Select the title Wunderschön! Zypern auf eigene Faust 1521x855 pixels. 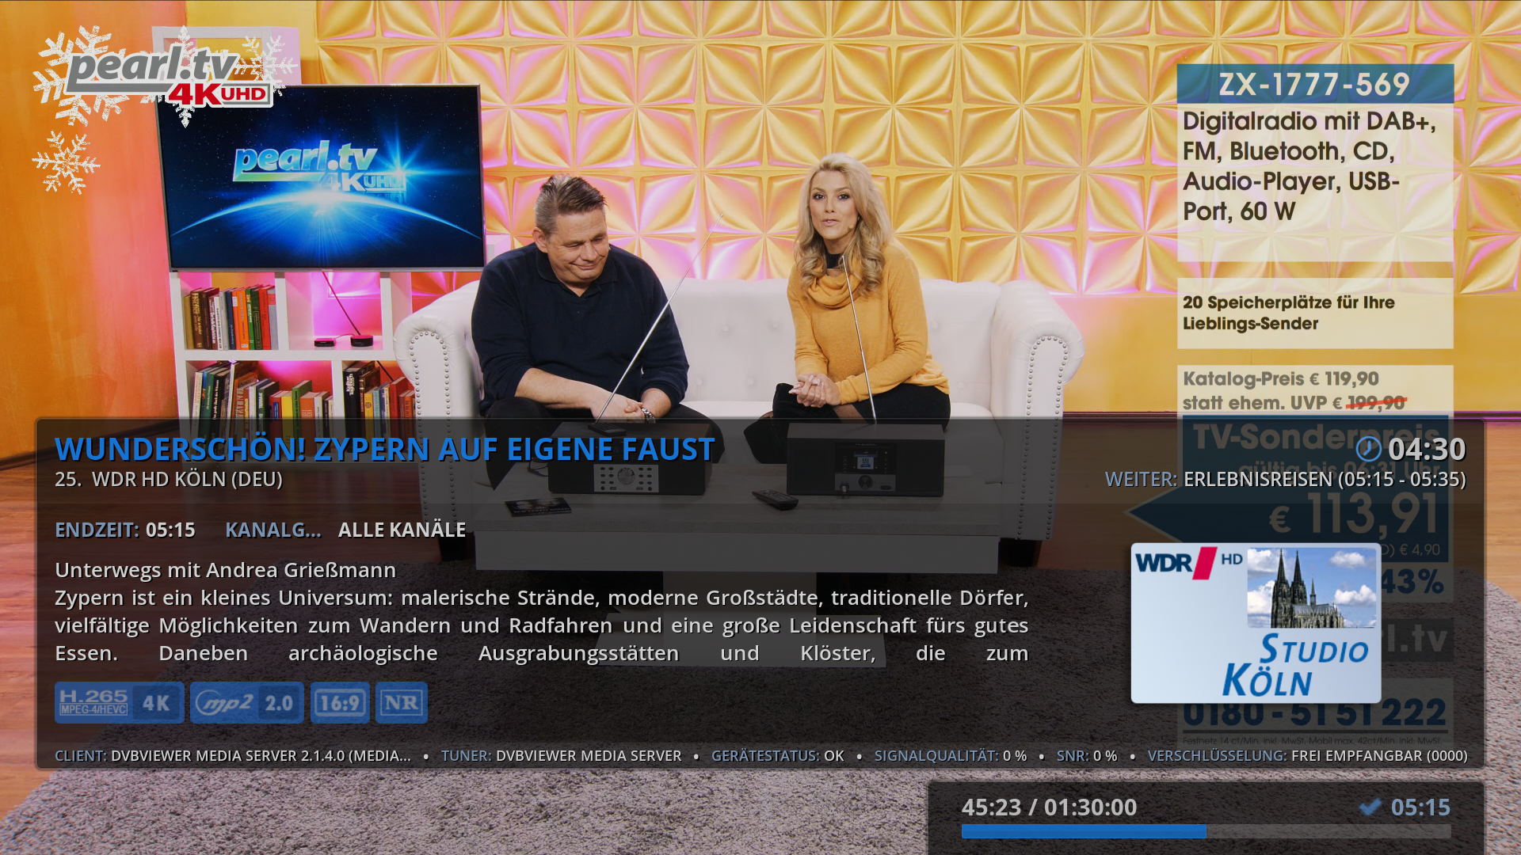(x=384, y=449)
